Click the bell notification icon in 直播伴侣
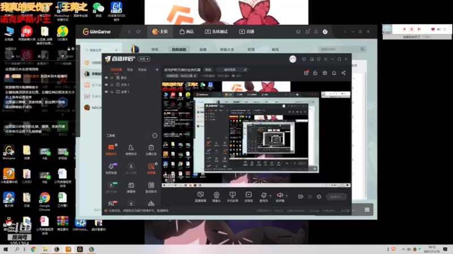Image resolution: width=453 pixels, height=254 pixels. click(x=334, y=73)
